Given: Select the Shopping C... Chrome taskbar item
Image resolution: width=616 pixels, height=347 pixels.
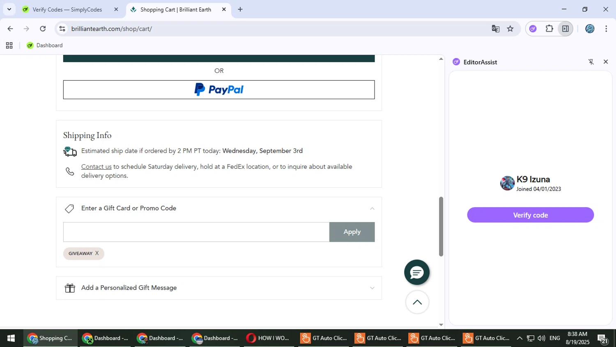Looking at the screenshot, I should 50,338.
